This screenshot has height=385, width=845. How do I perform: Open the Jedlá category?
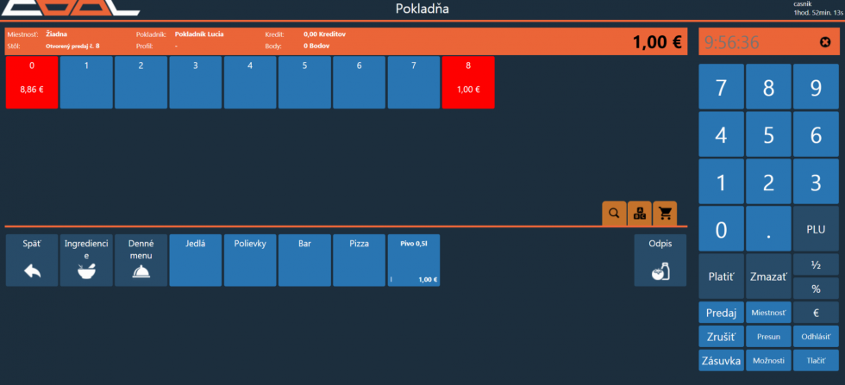click(x=195, y=260)
